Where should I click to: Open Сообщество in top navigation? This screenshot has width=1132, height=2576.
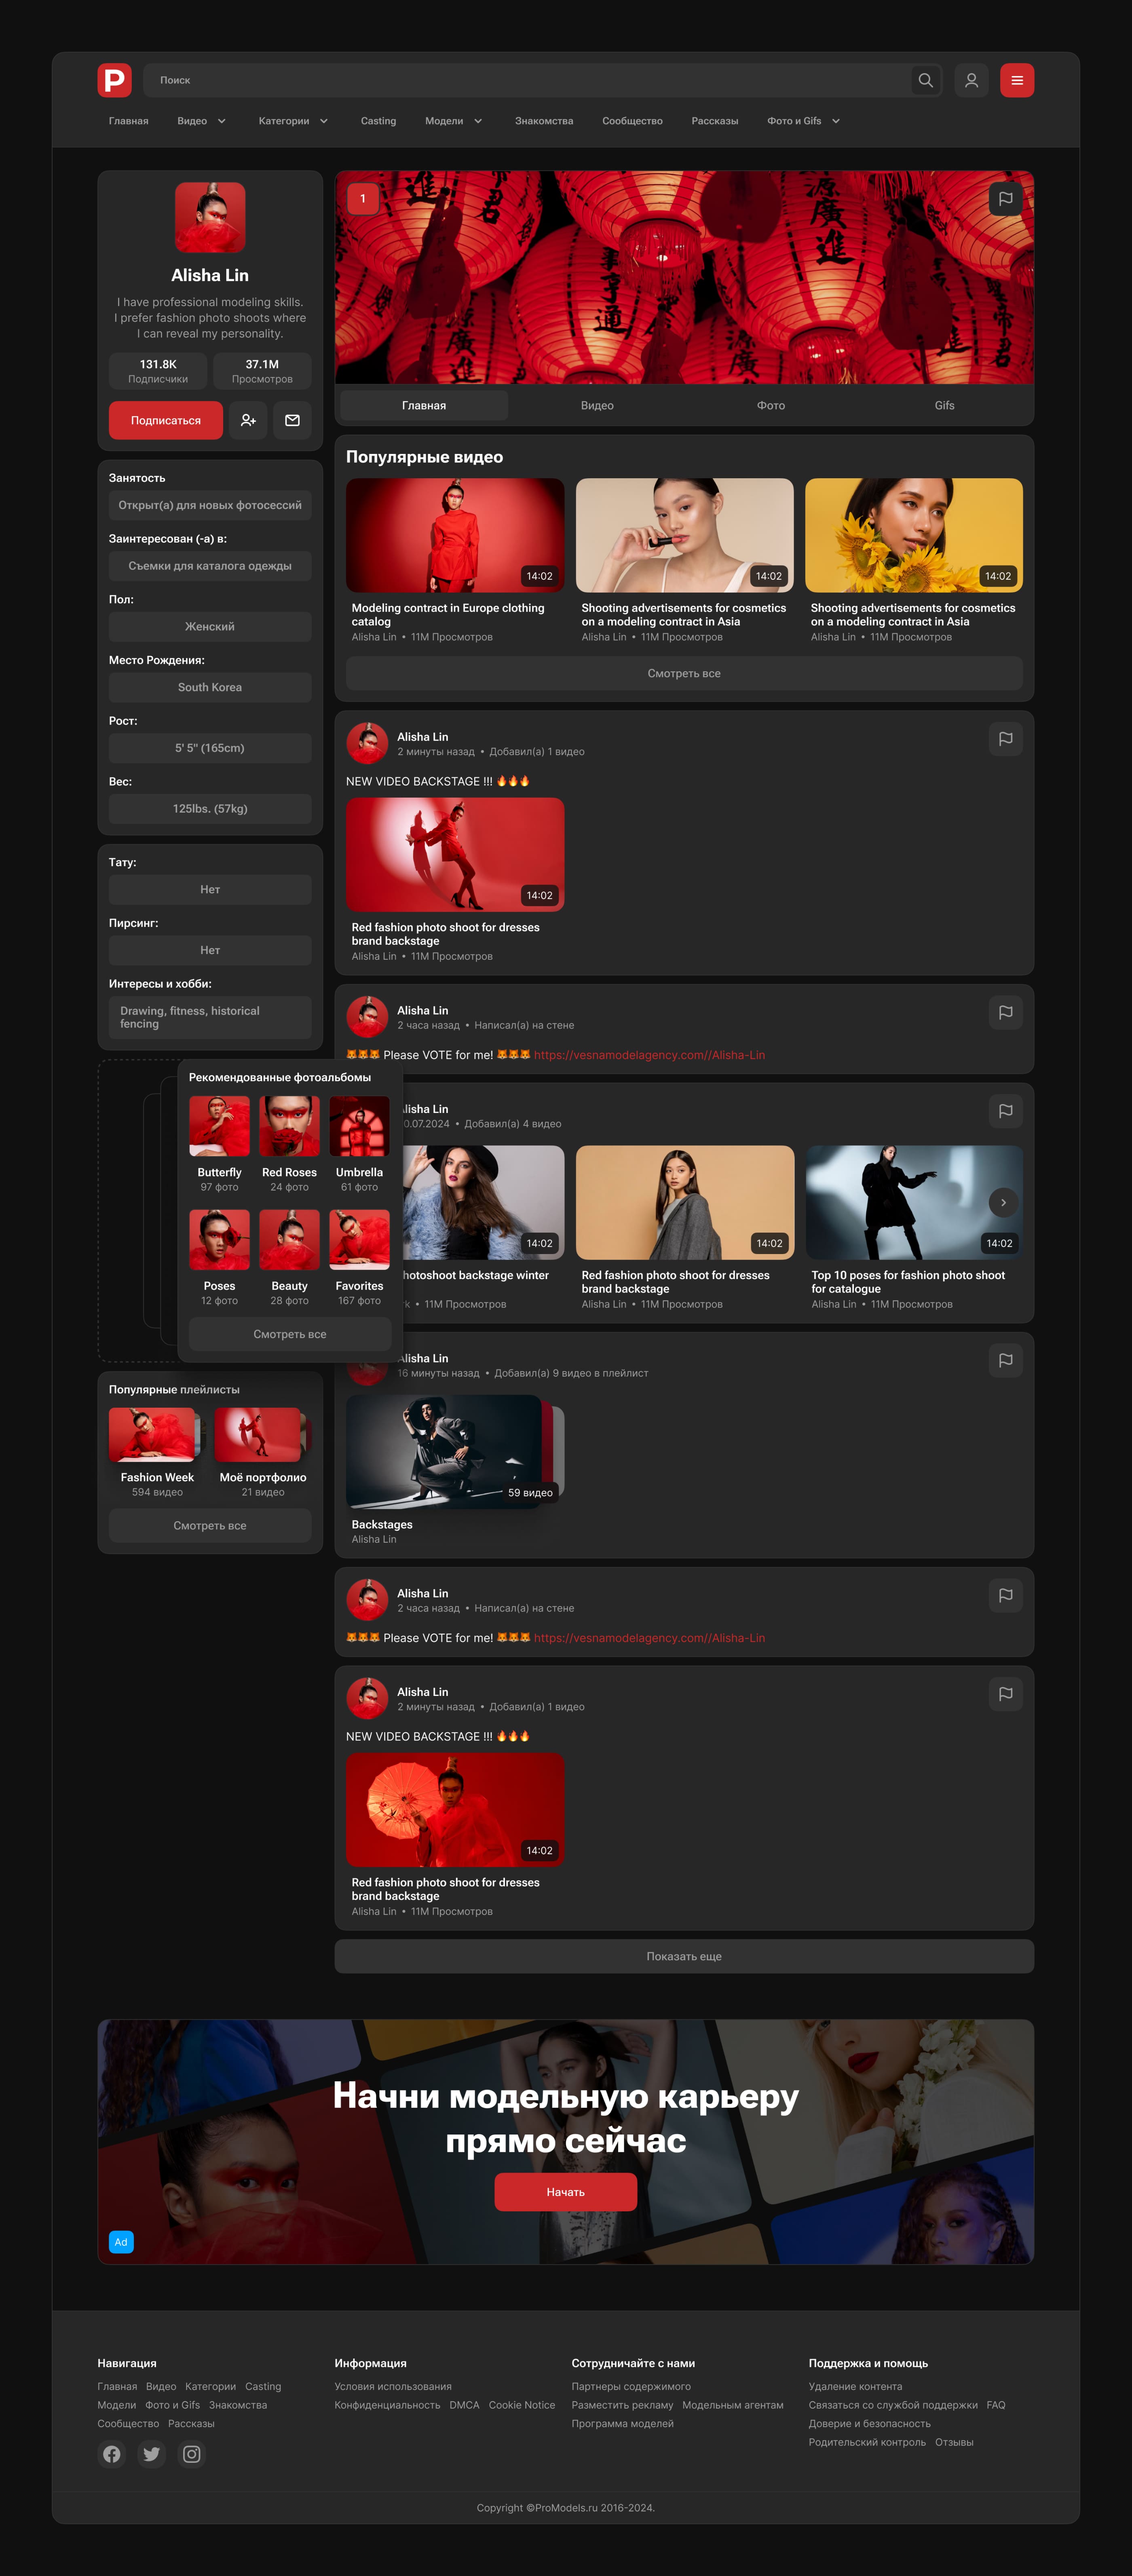(x=632, y=121)
